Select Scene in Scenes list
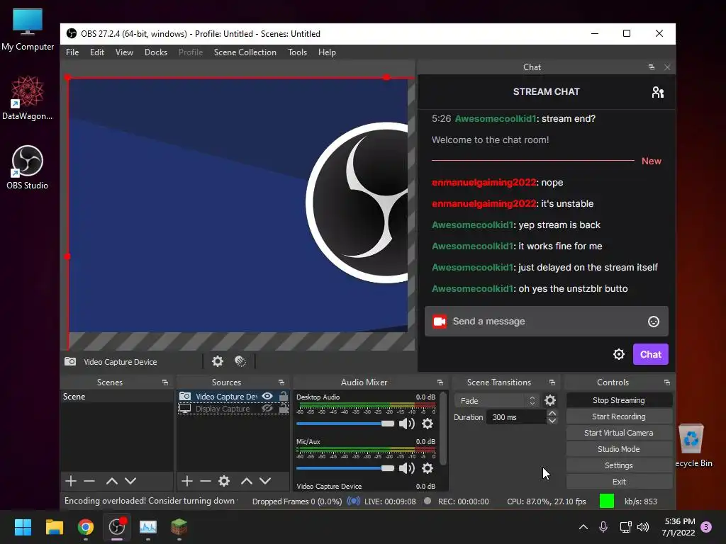Viewport: 726px width, 544px height. (117, 397)
